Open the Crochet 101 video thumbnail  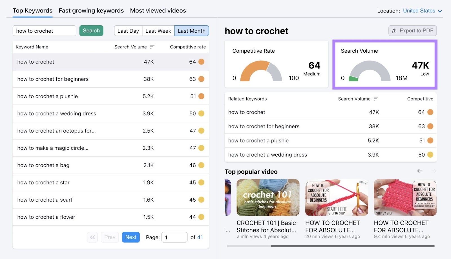[x=268, y=198]
